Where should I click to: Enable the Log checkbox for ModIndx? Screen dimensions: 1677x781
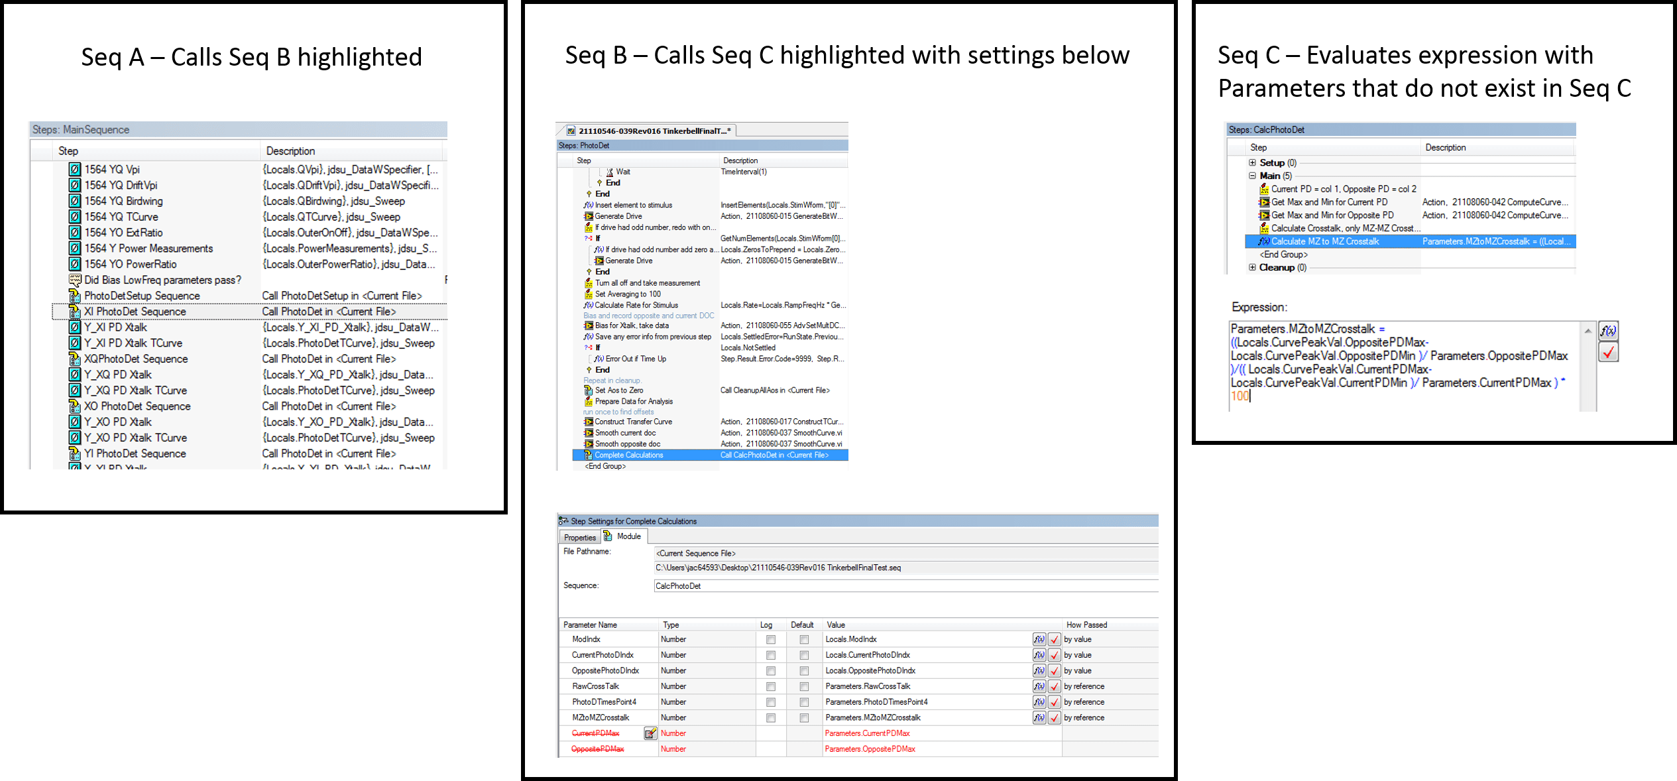pyautogui.click(x=770, y=640)
